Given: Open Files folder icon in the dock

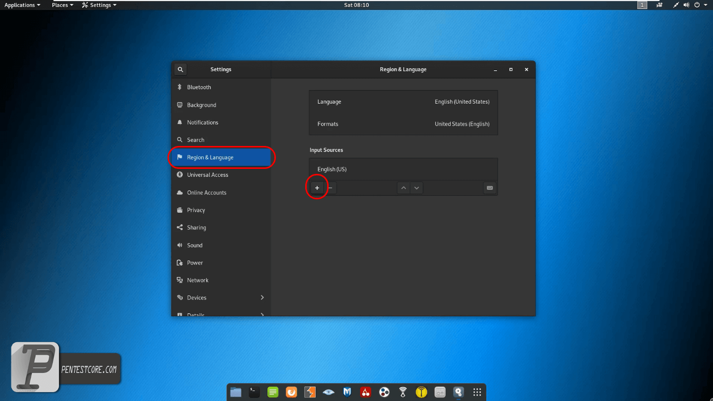Looking at the screenshot, I should (236, 392).
